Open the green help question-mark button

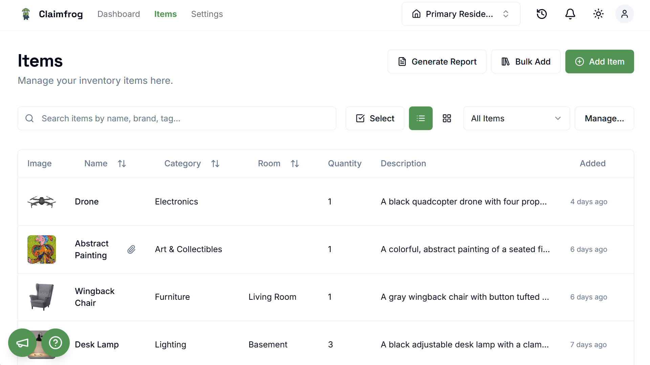point(56,343)
